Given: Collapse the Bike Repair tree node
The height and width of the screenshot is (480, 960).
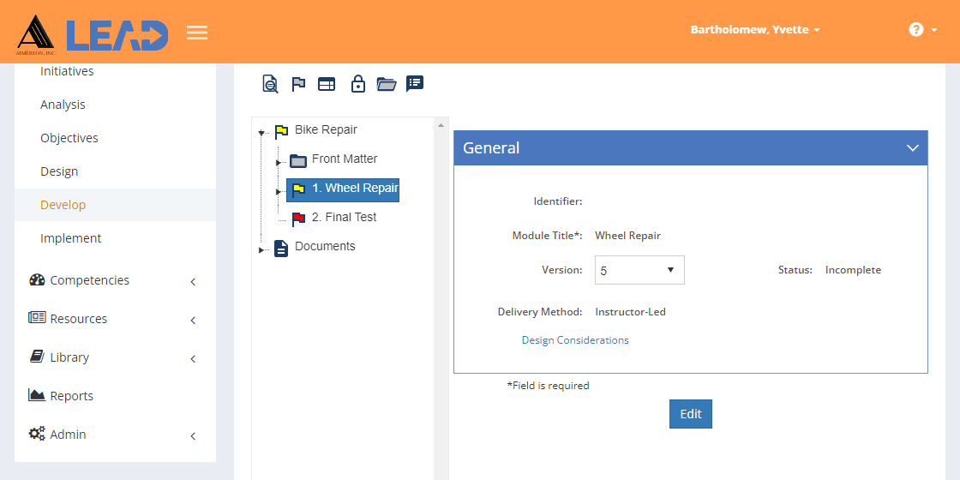Looking at the screenshot, I should pos(261,132).
